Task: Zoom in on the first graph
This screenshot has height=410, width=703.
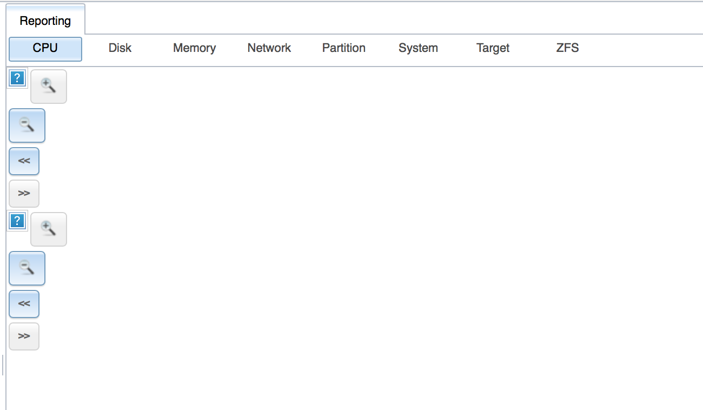Action: [x=49, y=87]
